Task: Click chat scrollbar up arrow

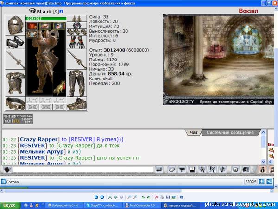Action: point(264,132)
